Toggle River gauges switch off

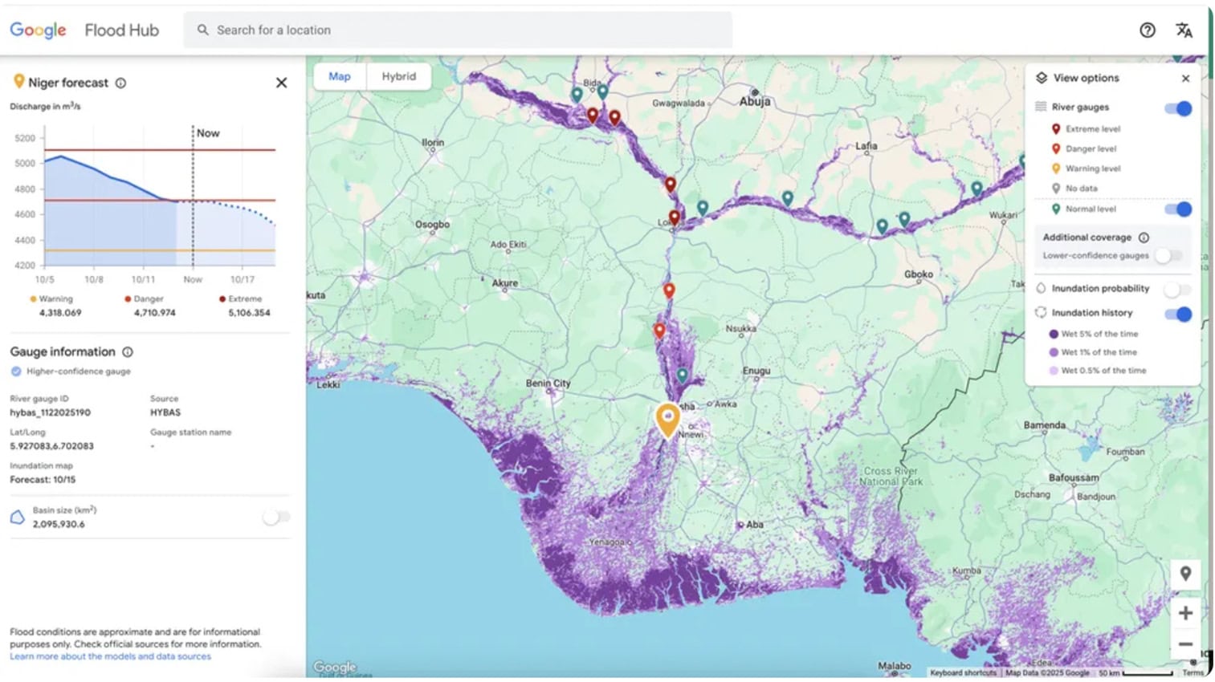coord(1178,108)
